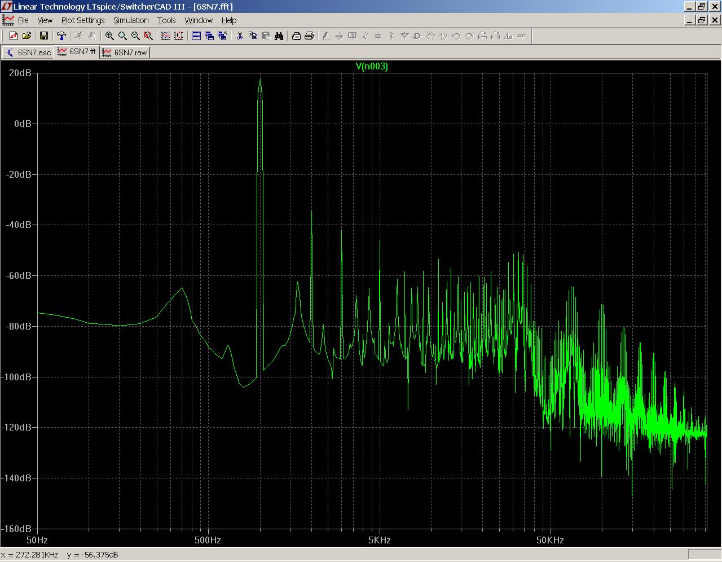Click the Zoom Full Extents crossed magnifier

tap(148, 36)
